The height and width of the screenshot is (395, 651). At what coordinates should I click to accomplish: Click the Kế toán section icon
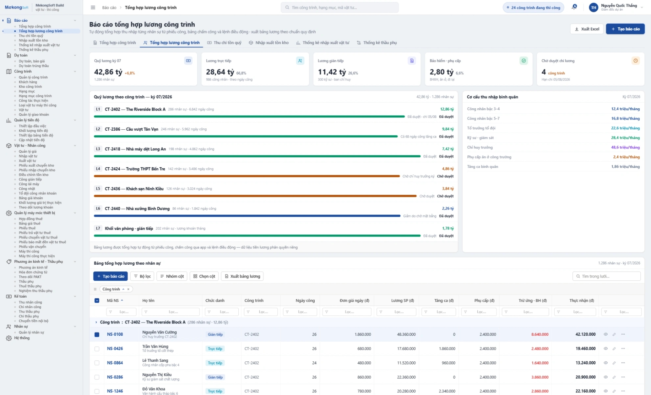pyautogui.click(x=9, y=297)
